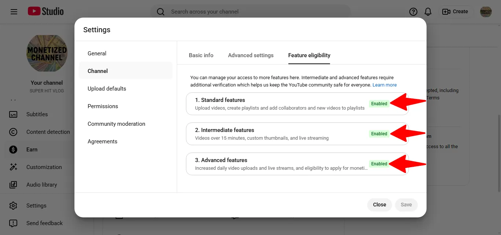This screenshot has width=501, height=235.
Task: Click the Save button
Action: [406, 205]
